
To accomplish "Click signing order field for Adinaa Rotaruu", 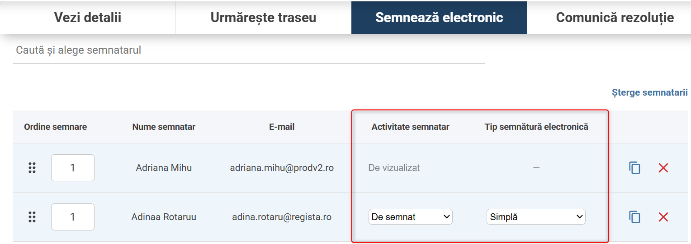I will click(x=72, y=217).
